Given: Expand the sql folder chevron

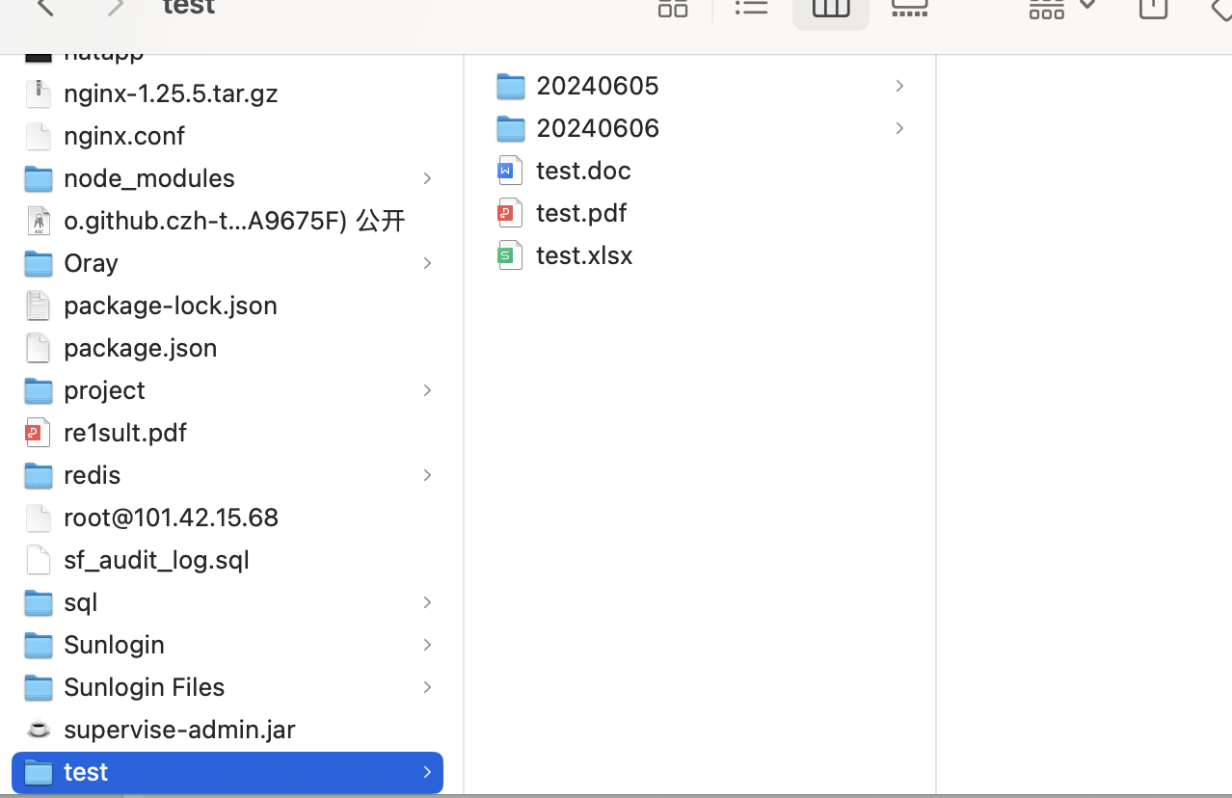Looking at the screenshot, I should [427, 602].
